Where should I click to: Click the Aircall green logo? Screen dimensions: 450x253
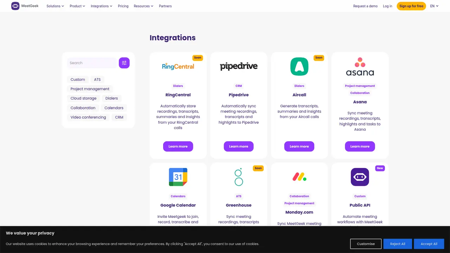point(299,66)
